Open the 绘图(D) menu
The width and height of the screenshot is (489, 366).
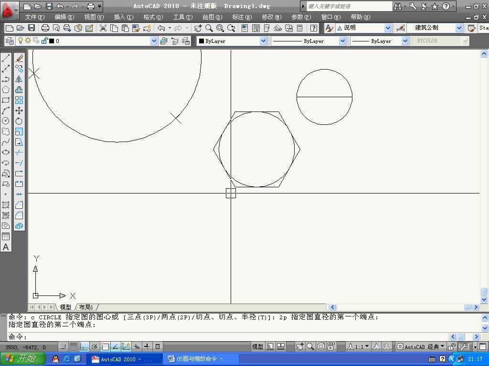(x=212, y=17)
